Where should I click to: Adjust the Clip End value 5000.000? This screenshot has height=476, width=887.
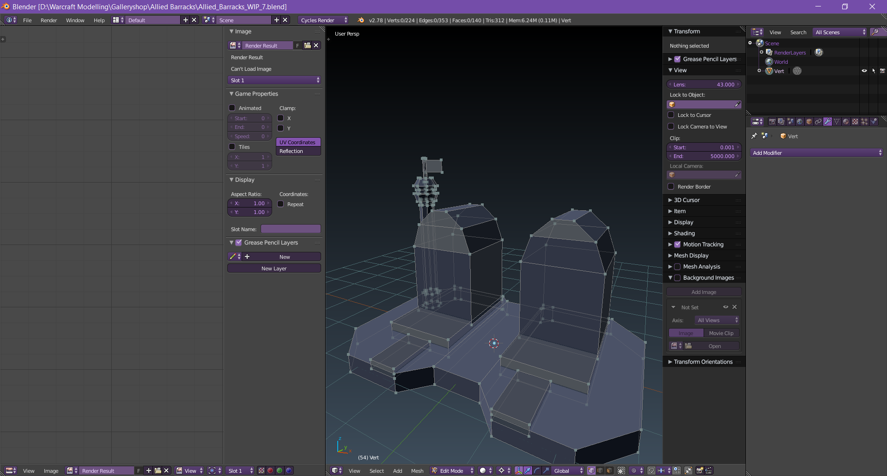tap(704, 156)
